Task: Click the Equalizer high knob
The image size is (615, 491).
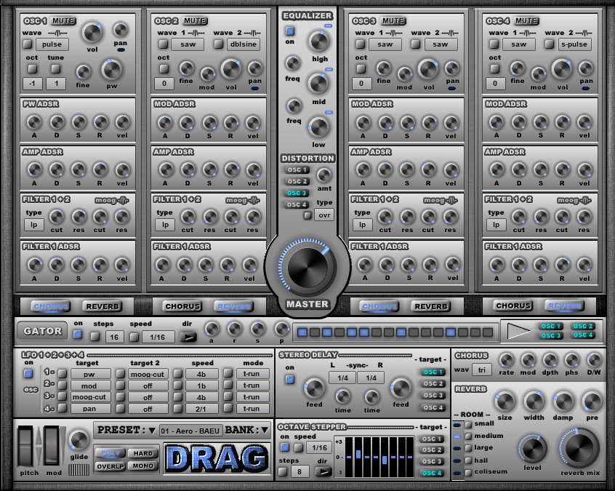Action: [318, 41]
